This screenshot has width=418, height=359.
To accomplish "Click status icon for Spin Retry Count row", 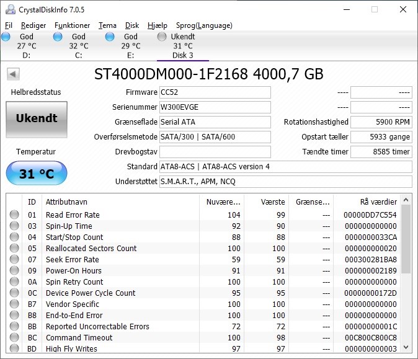I will 14,281.
